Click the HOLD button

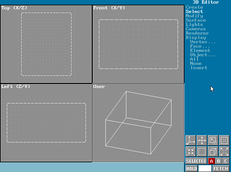coord(192,168)
